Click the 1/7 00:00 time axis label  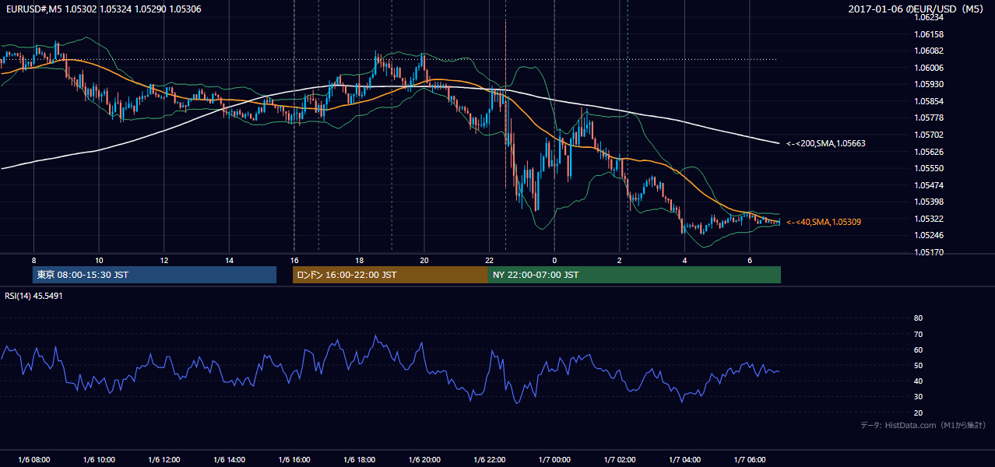tap(554, 459)
